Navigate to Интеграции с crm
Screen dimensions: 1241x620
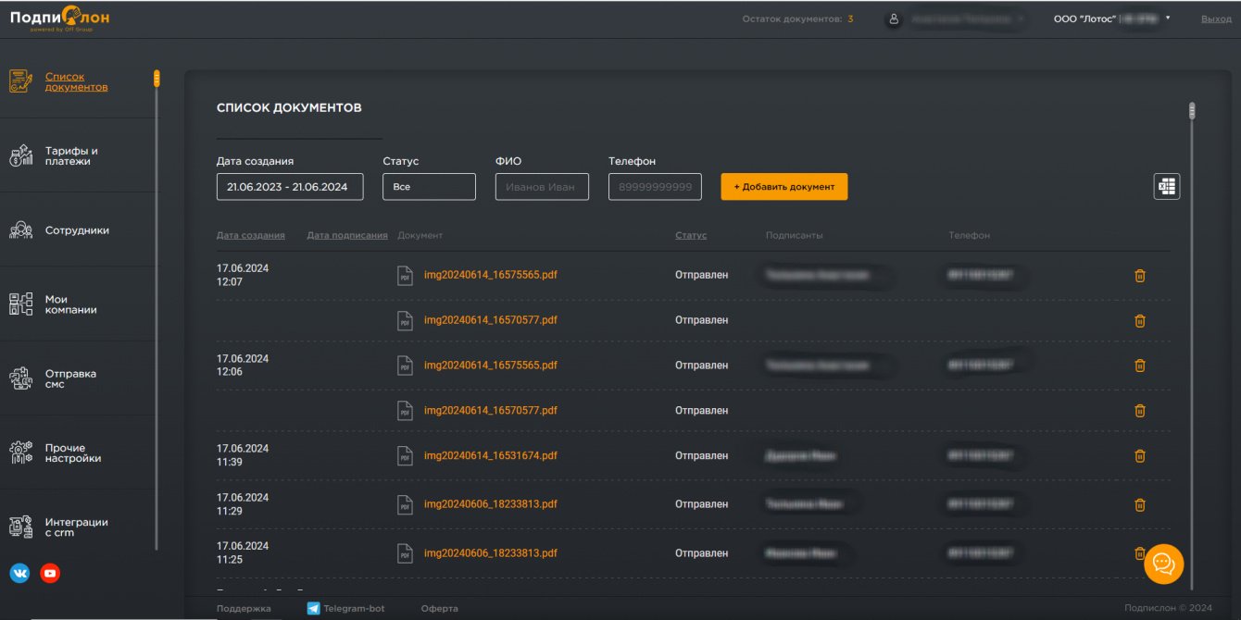(x=76, y=527)
